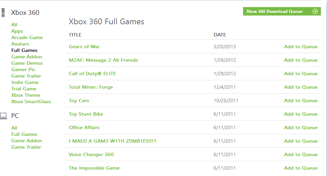Add Gears of War to queue

tap(301, 47)
